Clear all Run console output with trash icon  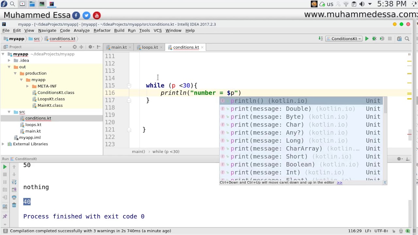[x=14, y=205]
